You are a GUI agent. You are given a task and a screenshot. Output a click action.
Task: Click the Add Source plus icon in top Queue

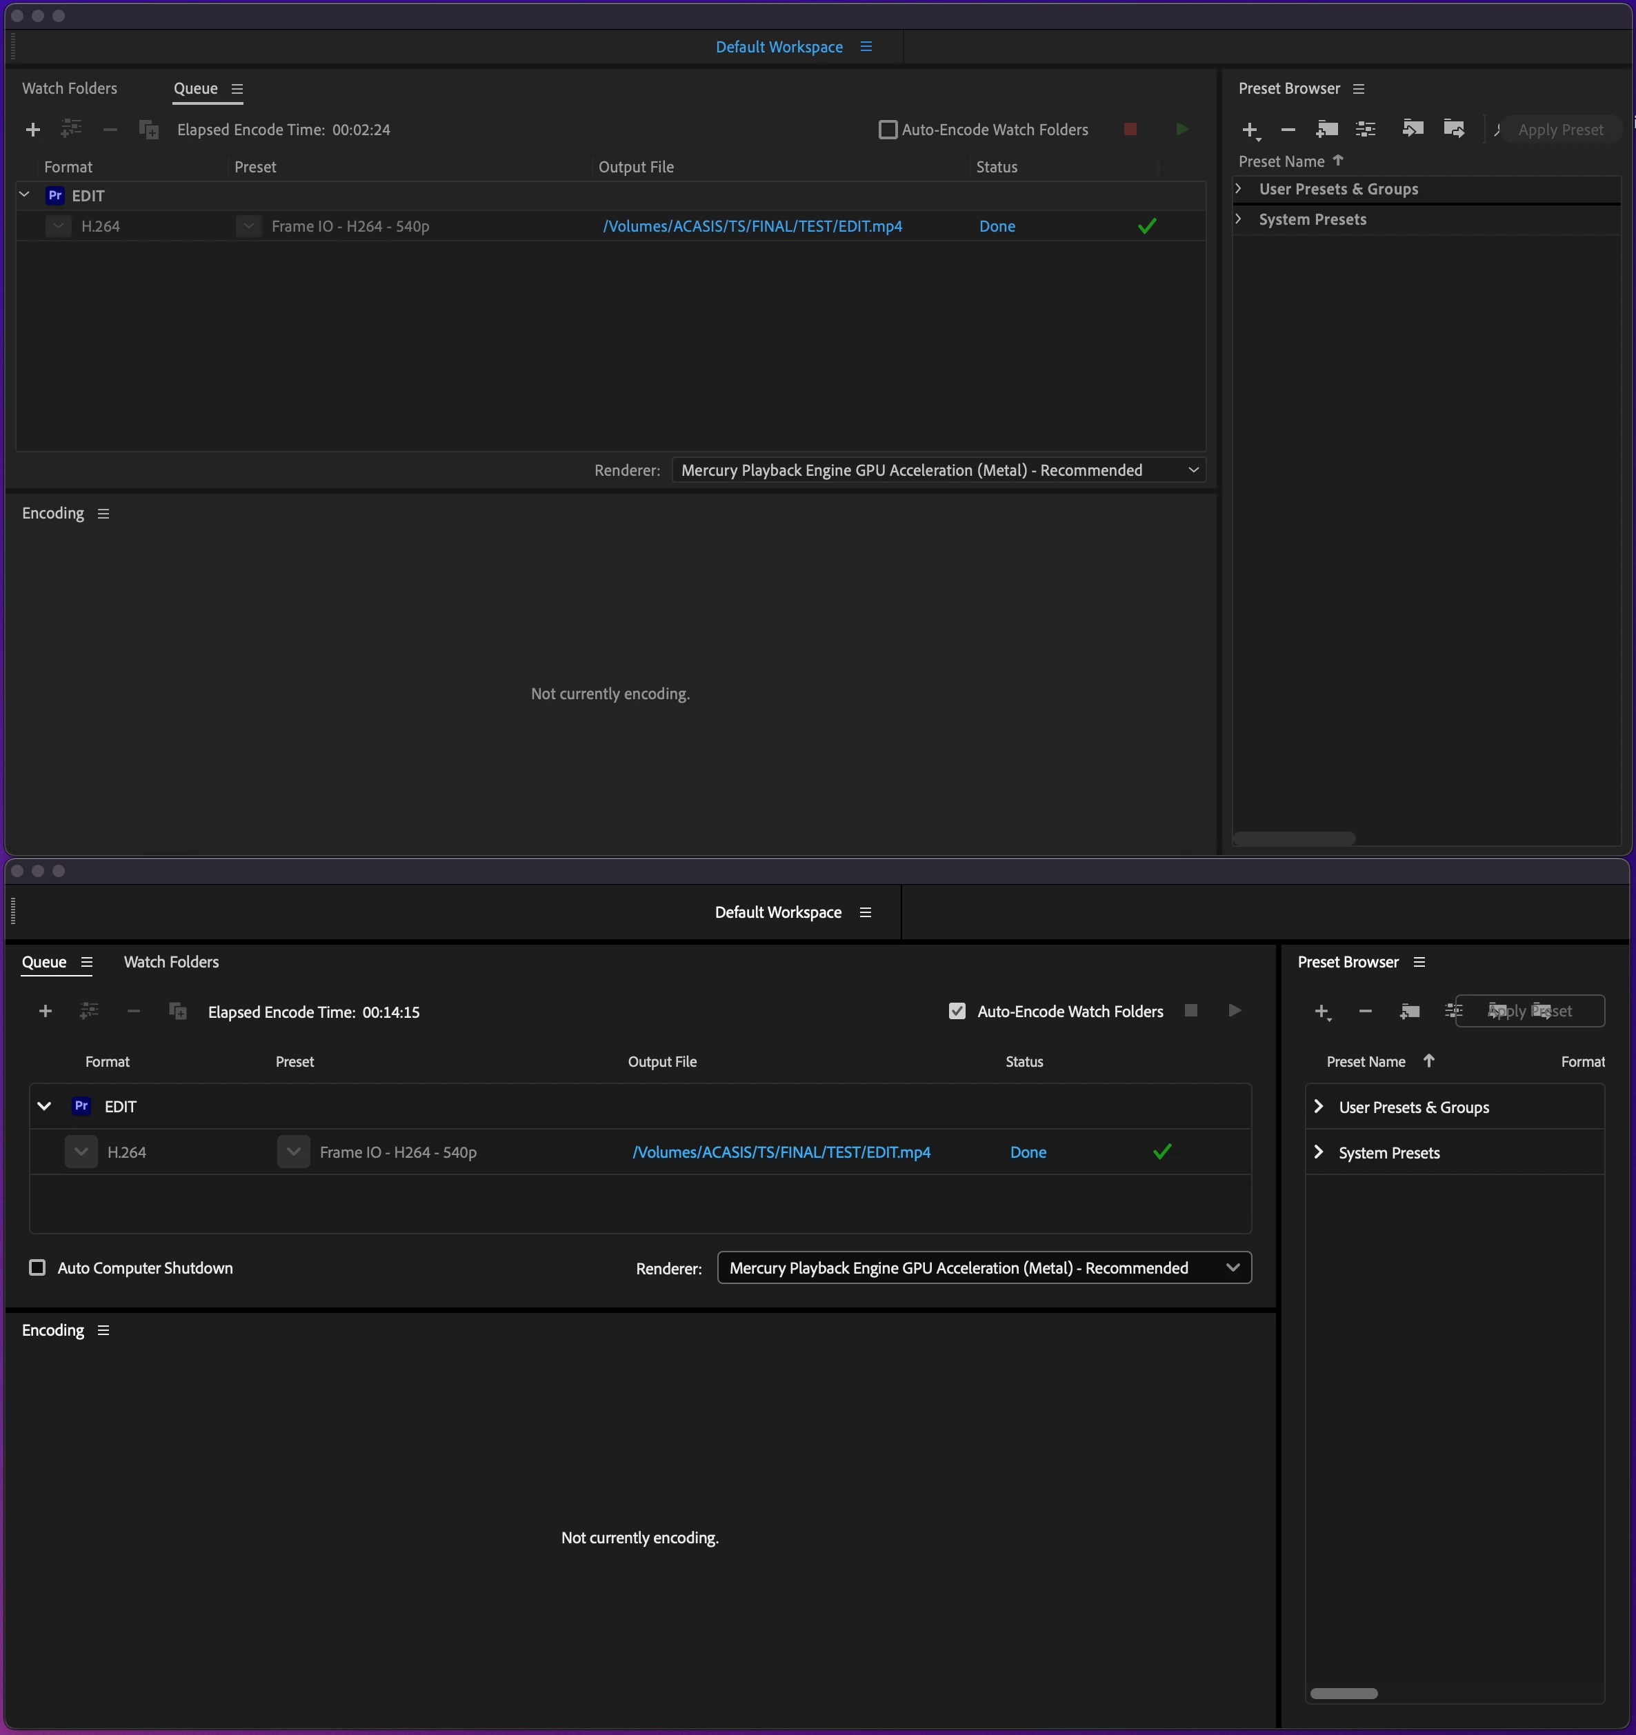(33, 130)
